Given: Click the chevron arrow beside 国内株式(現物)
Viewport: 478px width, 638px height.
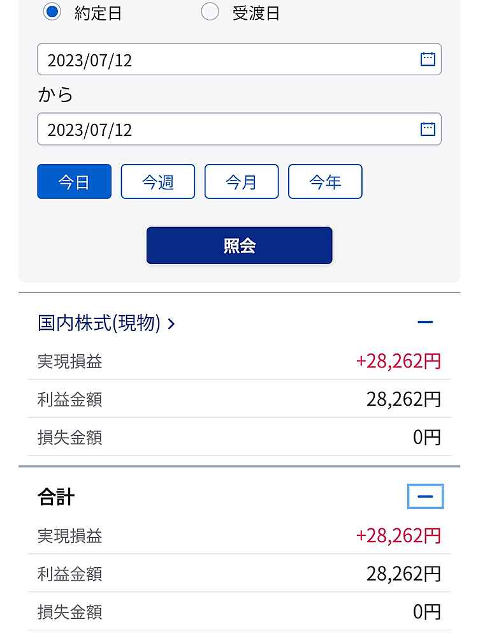Looking at the screenshot, I should point(171,324).
